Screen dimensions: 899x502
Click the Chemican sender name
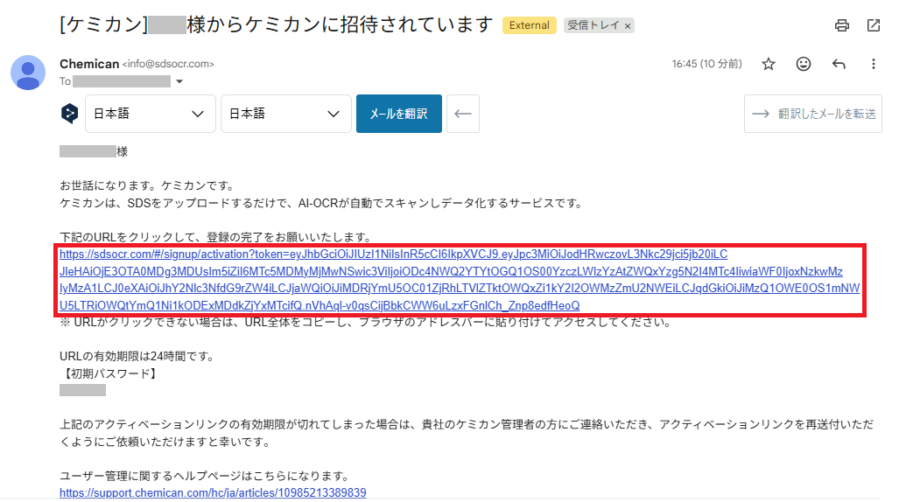(x=89, y=64)
